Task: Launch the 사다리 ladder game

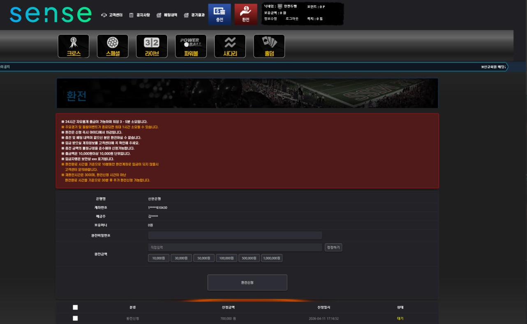Action: [x=230, y=46]
